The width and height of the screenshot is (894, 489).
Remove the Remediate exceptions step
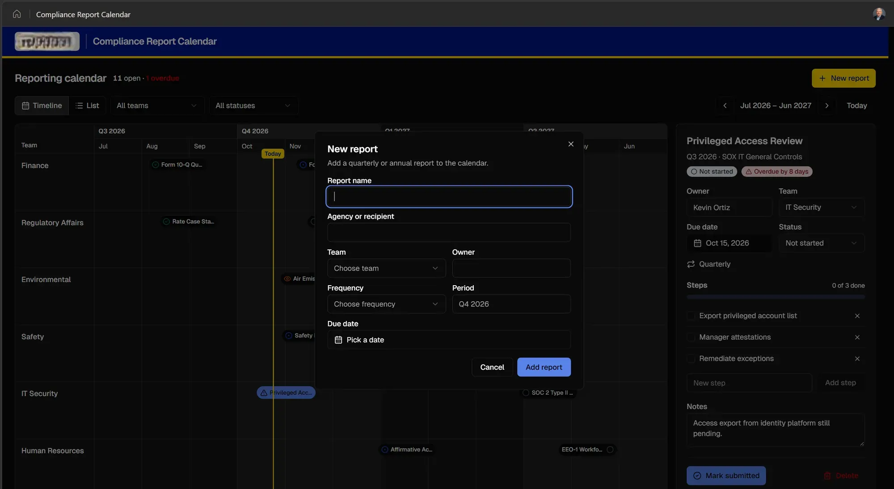click(857, 359)
